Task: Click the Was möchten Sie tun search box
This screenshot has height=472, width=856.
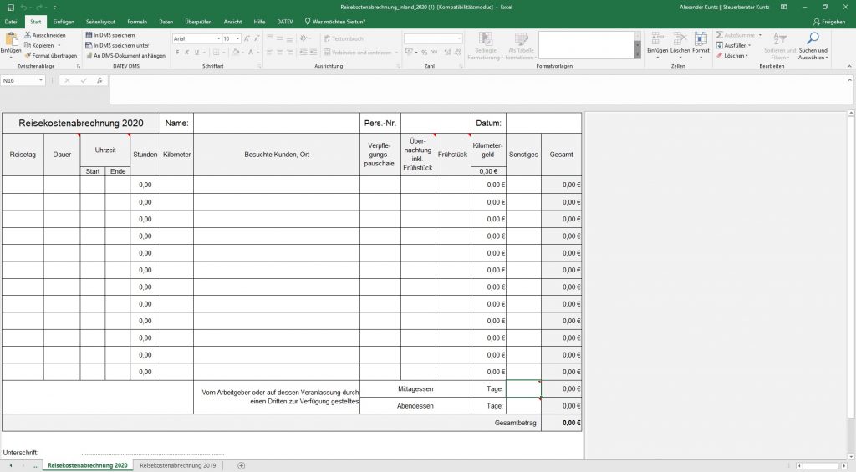Action: (x=339, y=21)
